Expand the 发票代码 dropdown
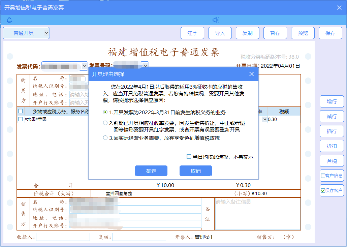347x247 pixels. click(x=85, y=66)
